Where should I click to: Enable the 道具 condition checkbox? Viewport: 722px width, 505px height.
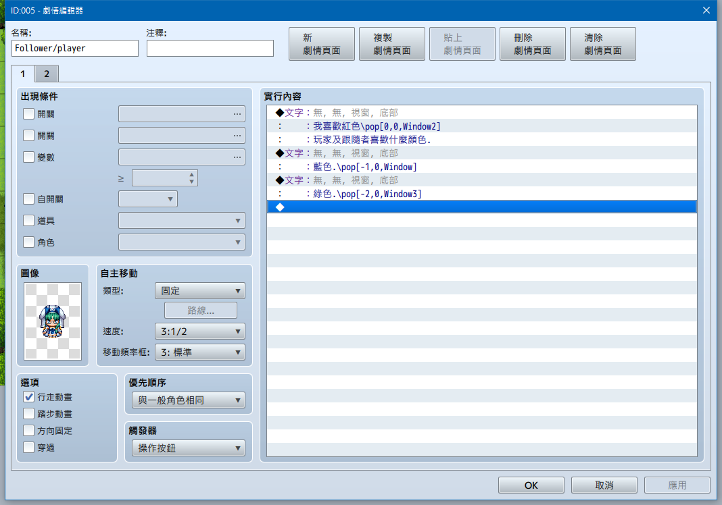pos(28,220)
